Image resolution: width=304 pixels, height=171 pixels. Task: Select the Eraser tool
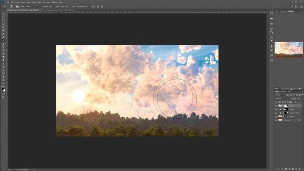tap(3, 50)
